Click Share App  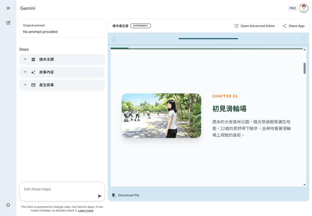(x=293, y=26)
